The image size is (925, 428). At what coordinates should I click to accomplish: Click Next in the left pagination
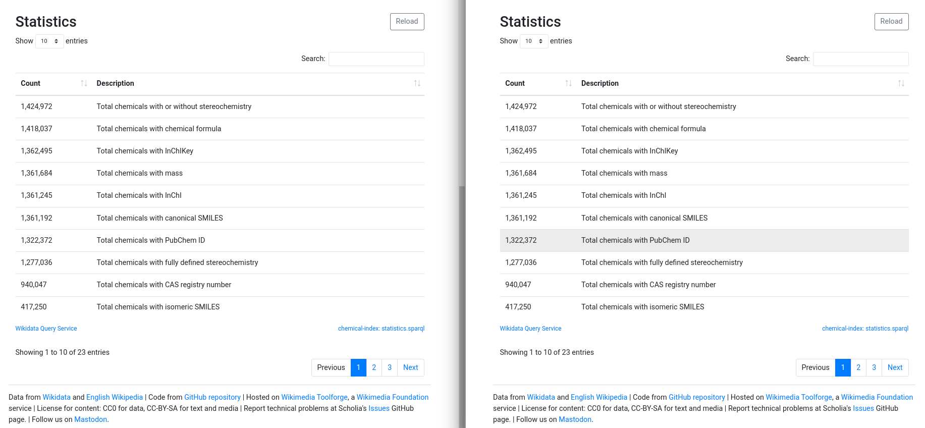click(x=411, y=367)
